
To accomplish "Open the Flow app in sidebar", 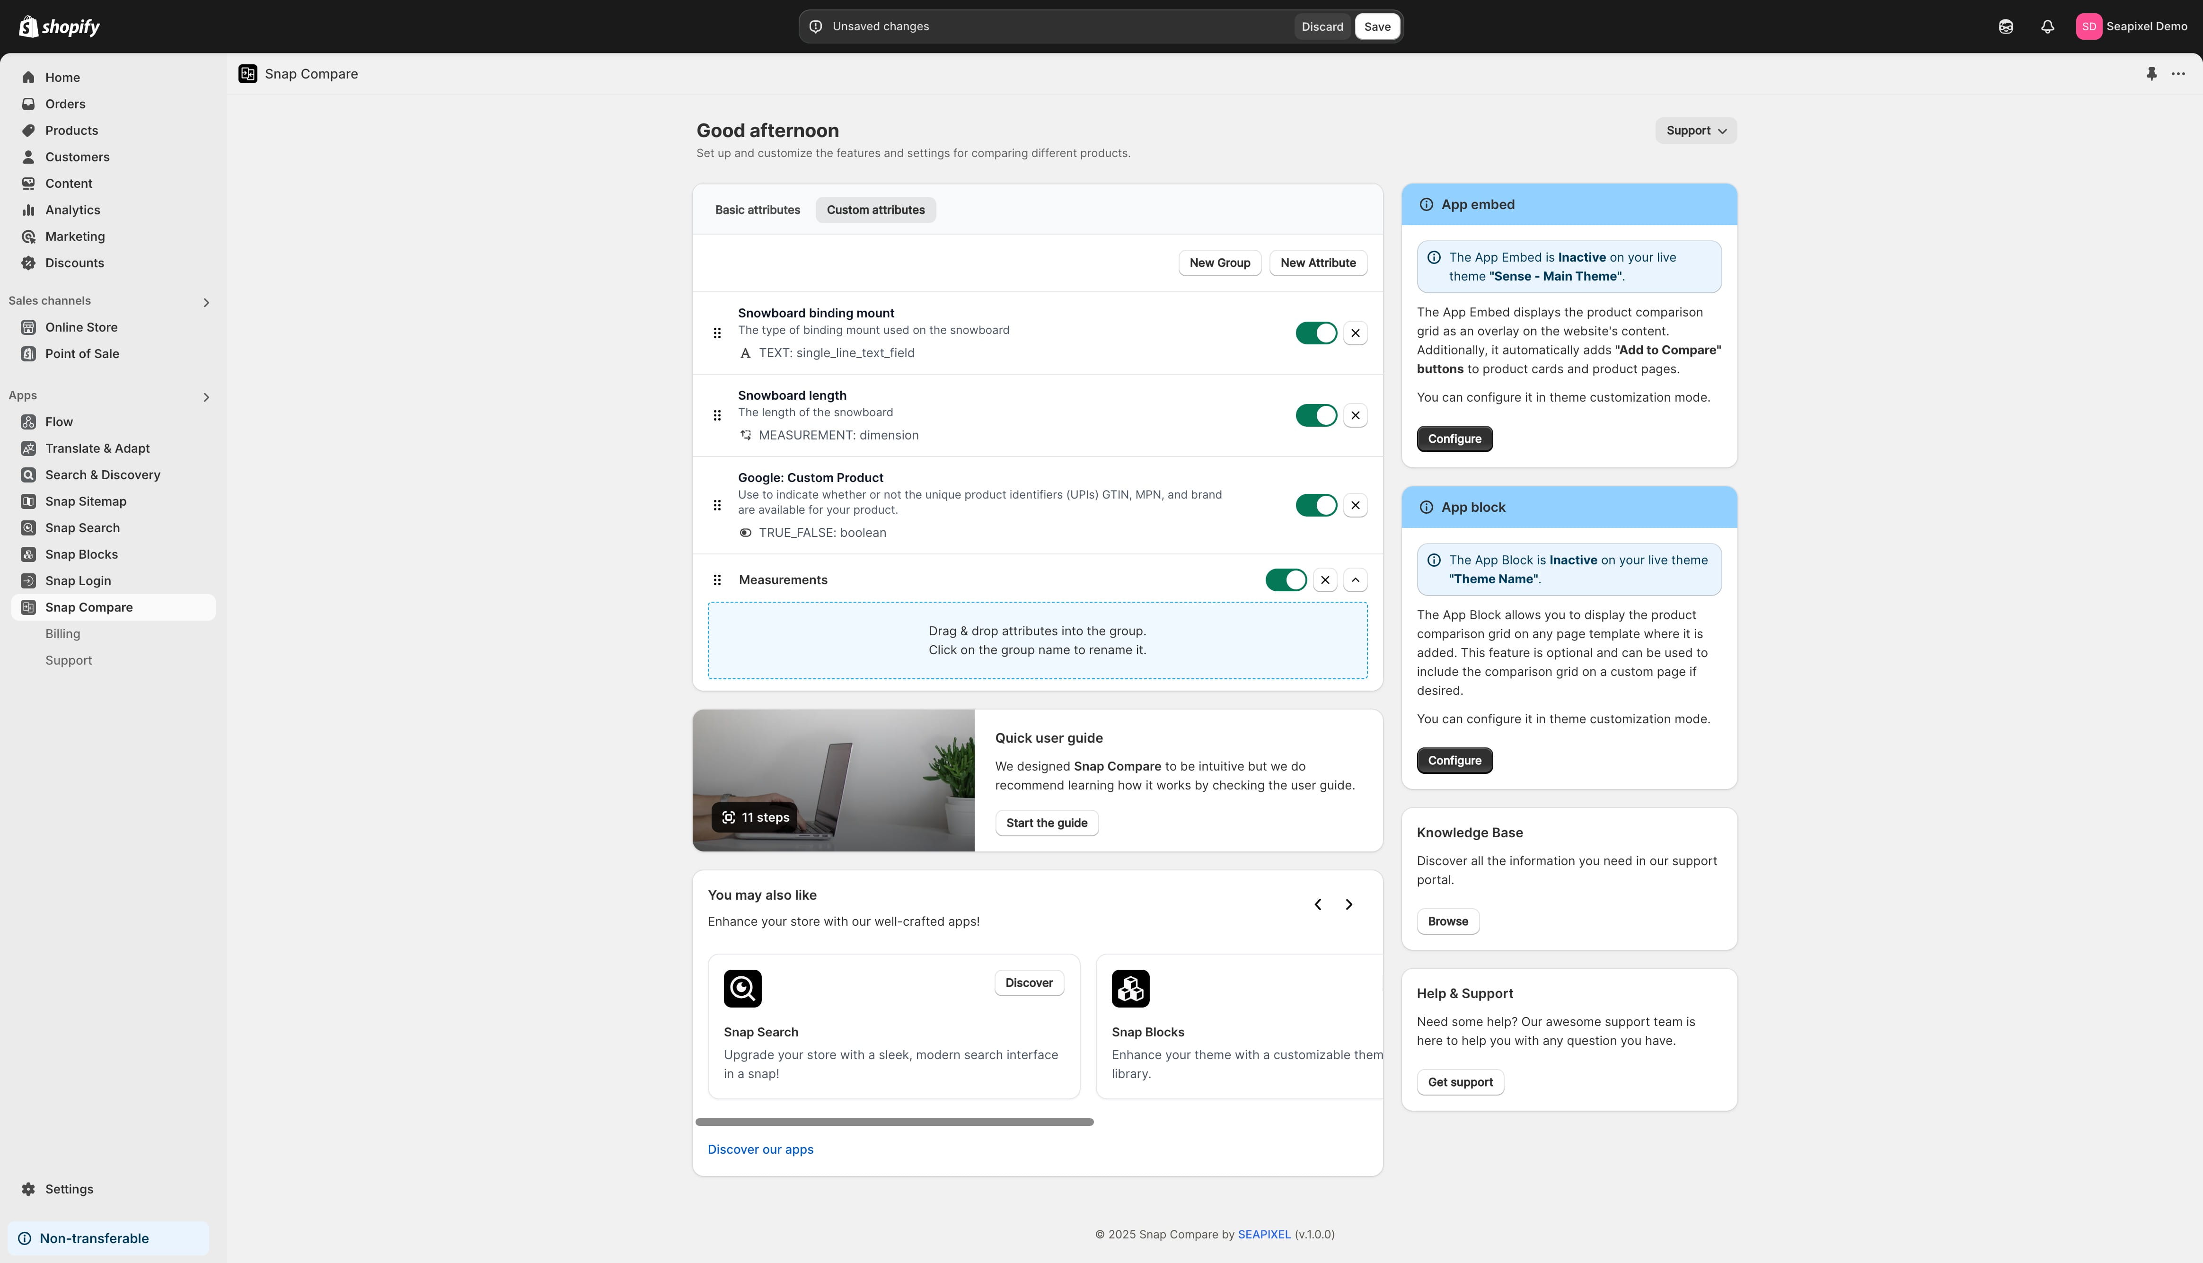I will click(x=60, y=421).
